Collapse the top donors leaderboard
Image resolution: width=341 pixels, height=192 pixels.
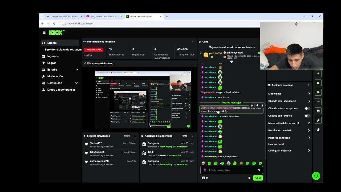(x=232, y=62)
